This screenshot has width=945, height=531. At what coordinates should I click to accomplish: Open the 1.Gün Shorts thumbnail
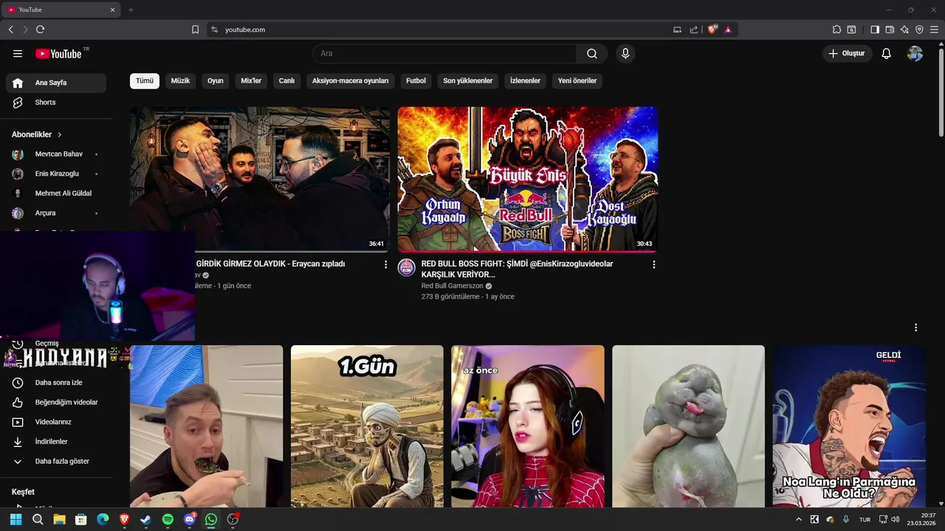coord(367,426)
